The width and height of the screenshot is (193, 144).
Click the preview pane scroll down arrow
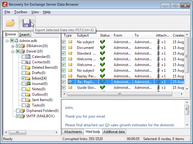click(187, 125)
